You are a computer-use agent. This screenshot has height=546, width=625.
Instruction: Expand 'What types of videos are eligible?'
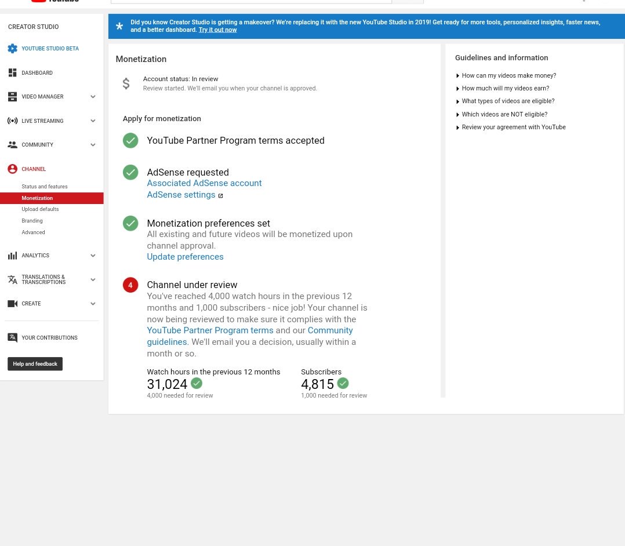pyautogui.click(x=505, y=101)
